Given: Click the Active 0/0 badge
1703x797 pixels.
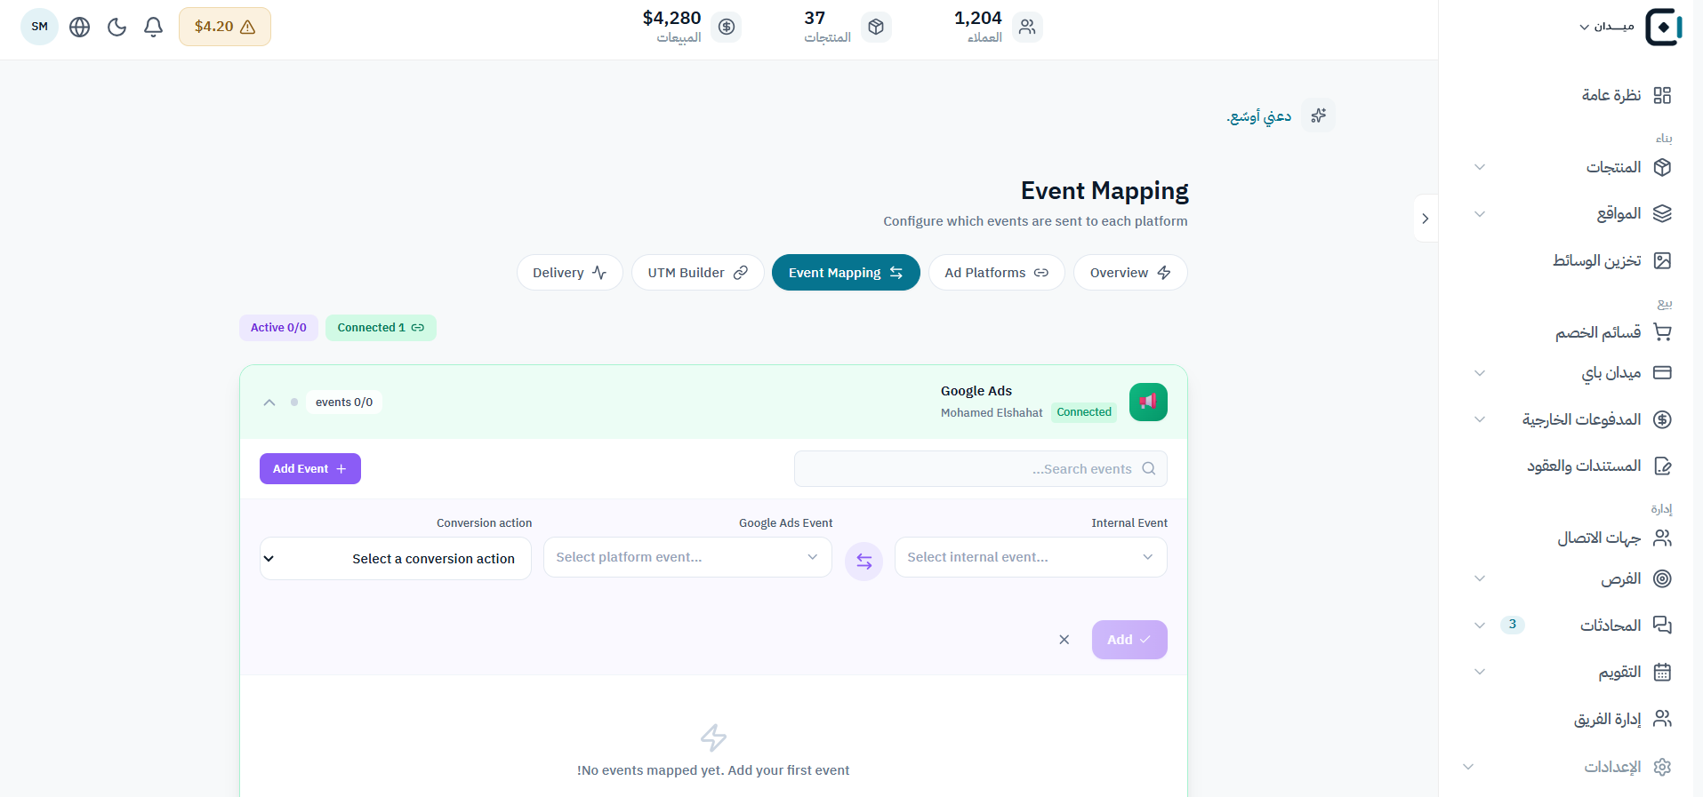Looking at the screenshot, I should pyautogui.click(x=278, y=328).
